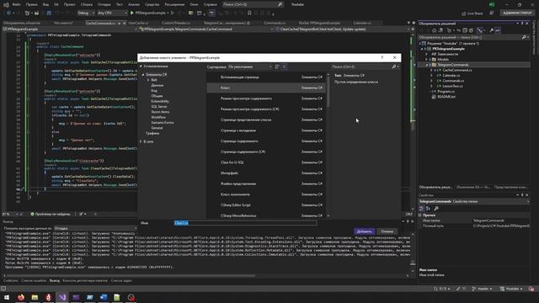Click the Home icon in Solution Explorer toolbar
This screenshot has width=539, height=303.
coord(435,30)
